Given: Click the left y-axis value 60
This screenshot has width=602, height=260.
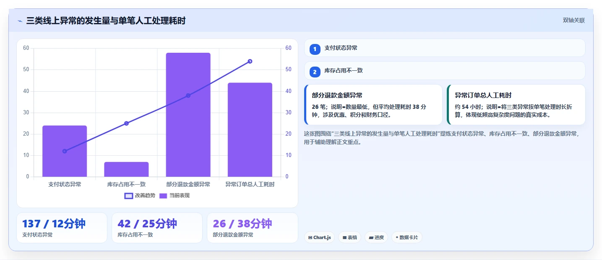Looking at the screenshot, I should [x=26, y=48].
